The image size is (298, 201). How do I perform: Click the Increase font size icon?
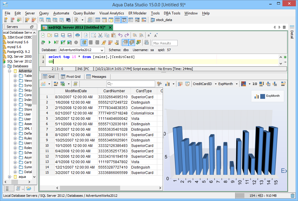click(156, 35)
